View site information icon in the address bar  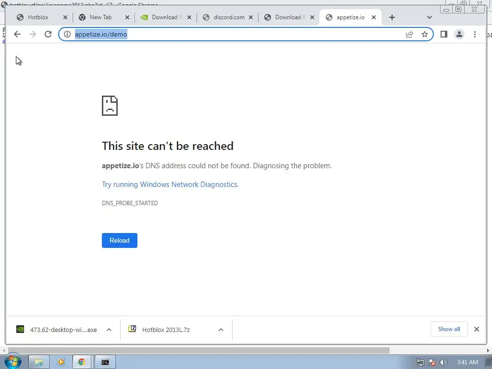(67, 34)
